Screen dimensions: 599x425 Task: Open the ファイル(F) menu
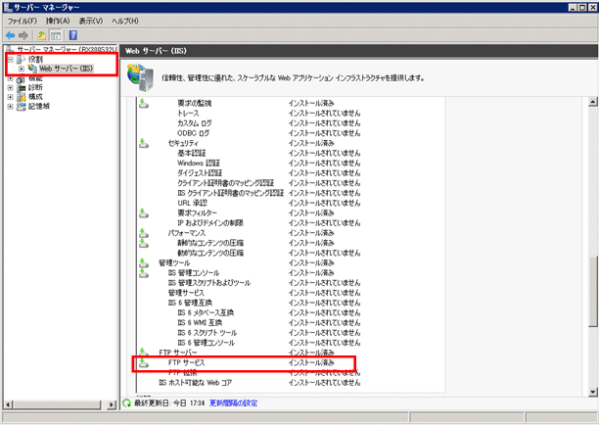(x=23, y=21)
